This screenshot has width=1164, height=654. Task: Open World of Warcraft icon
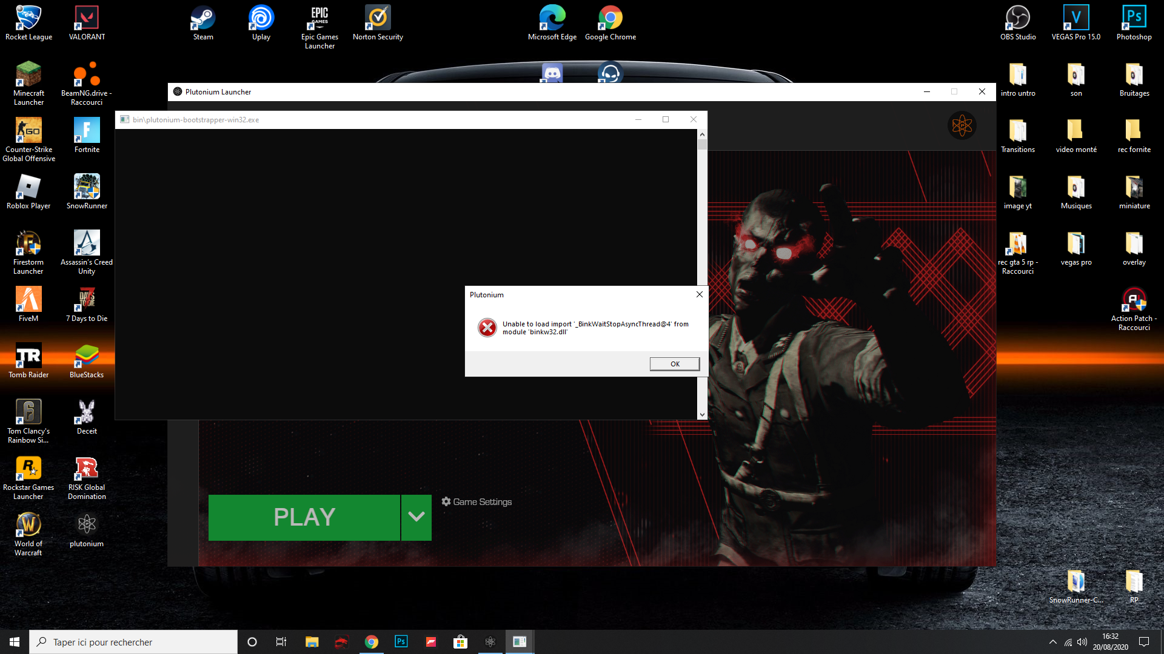coord(28,534)
